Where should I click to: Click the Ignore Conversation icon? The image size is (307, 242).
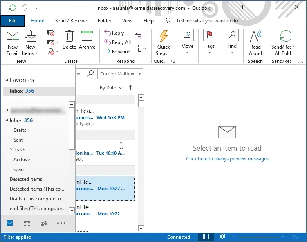(x=51, y=33)
